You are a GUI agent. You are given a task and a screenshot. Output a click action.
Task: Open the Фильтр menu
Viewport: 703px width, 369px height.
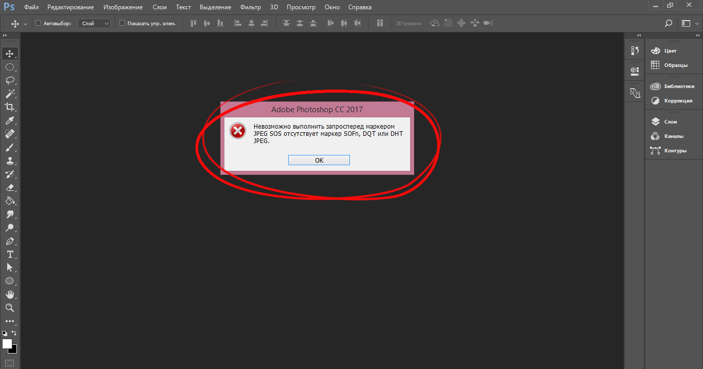[x=251, y=7]
